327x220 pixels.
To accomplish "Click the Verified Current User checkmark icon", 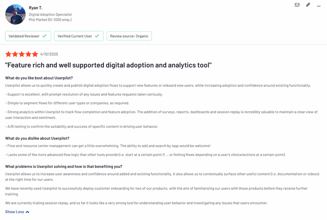I will (x=97, y=36).
